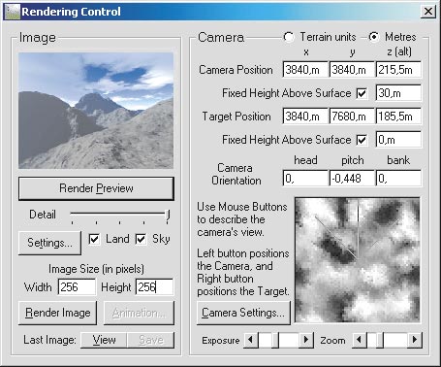
Task: Open the render Settings dialog
Action: pos(49,243)
